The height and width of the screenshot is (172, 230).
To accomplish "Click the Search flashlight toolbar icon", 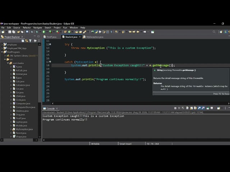I will [84, 32].
